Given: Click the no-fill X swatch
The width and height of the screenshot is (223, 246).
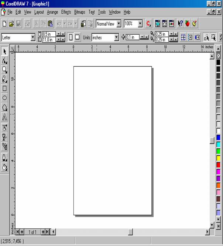Looking at the screenshot, I should [218, 56].
